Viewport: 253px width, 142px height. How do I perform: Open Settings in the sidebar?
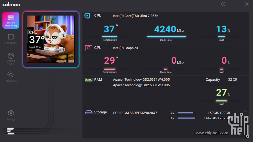tap(11, 115)
